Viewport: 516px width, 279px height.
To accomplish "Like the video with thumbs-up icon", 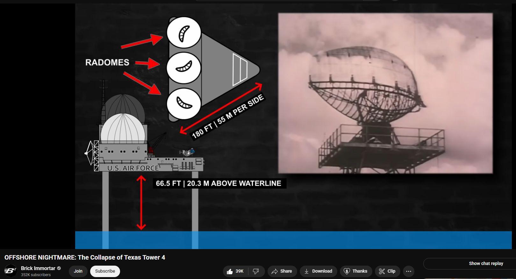I will click(230, 271).
